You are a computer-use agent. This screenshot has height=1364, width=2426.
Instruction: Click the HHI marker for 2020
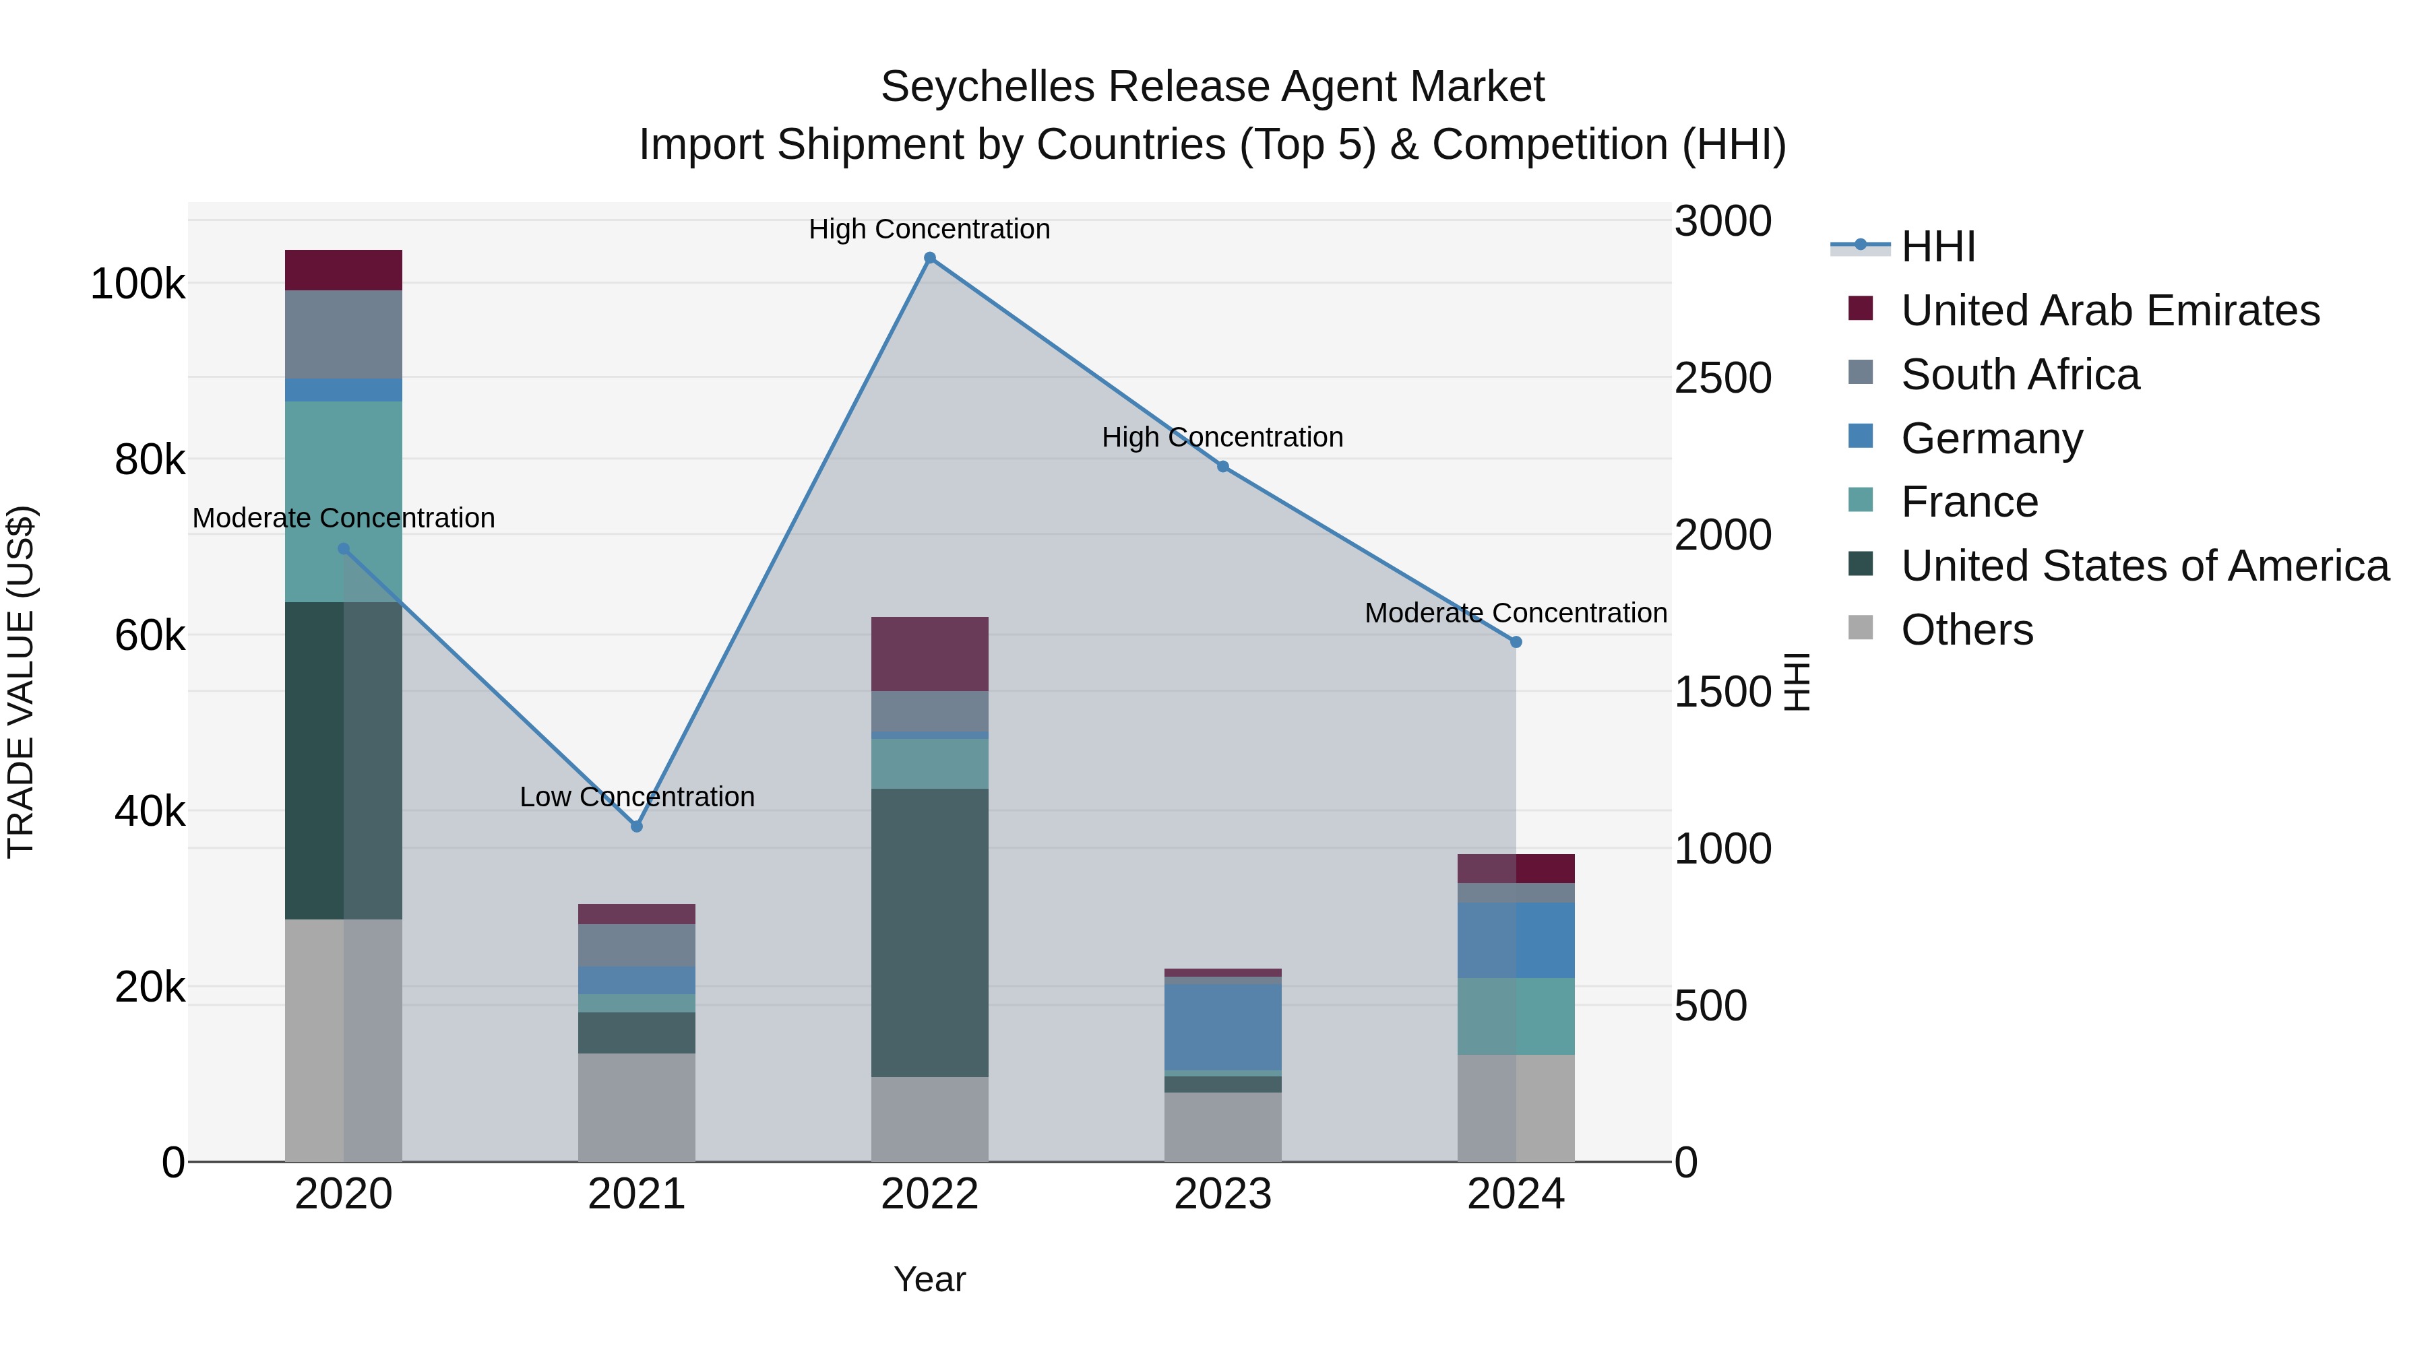tap(344, 549)
